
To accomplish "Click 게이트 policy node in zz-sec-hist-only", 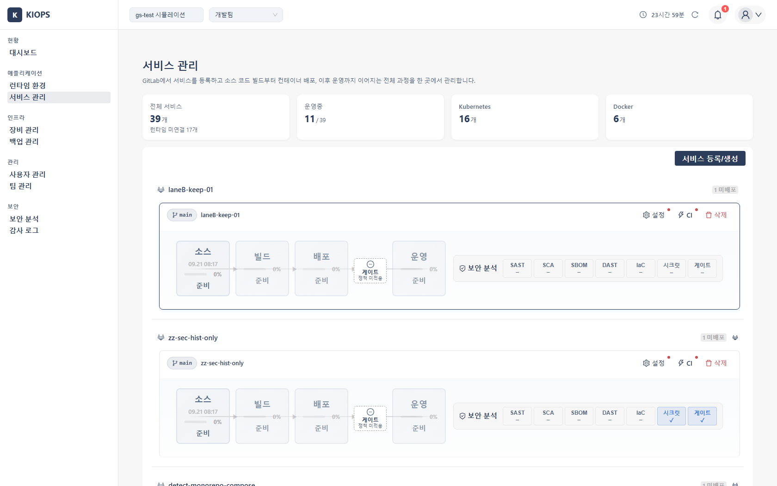I will pos(370,418).
